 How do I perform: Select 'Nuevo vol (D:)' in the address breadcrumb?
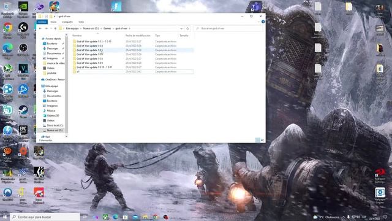pos(91,29)
